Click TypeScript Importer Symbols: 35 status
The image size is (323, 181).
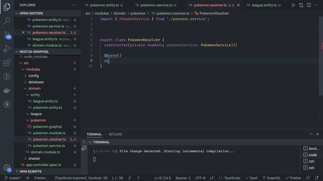[x=81, y=178]
